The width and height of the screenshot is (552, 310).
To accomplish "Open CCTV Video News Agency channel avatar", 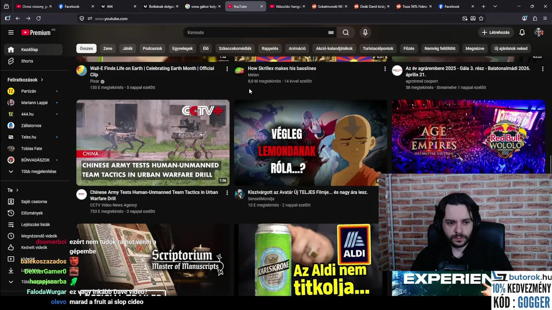I will (82, 195).
